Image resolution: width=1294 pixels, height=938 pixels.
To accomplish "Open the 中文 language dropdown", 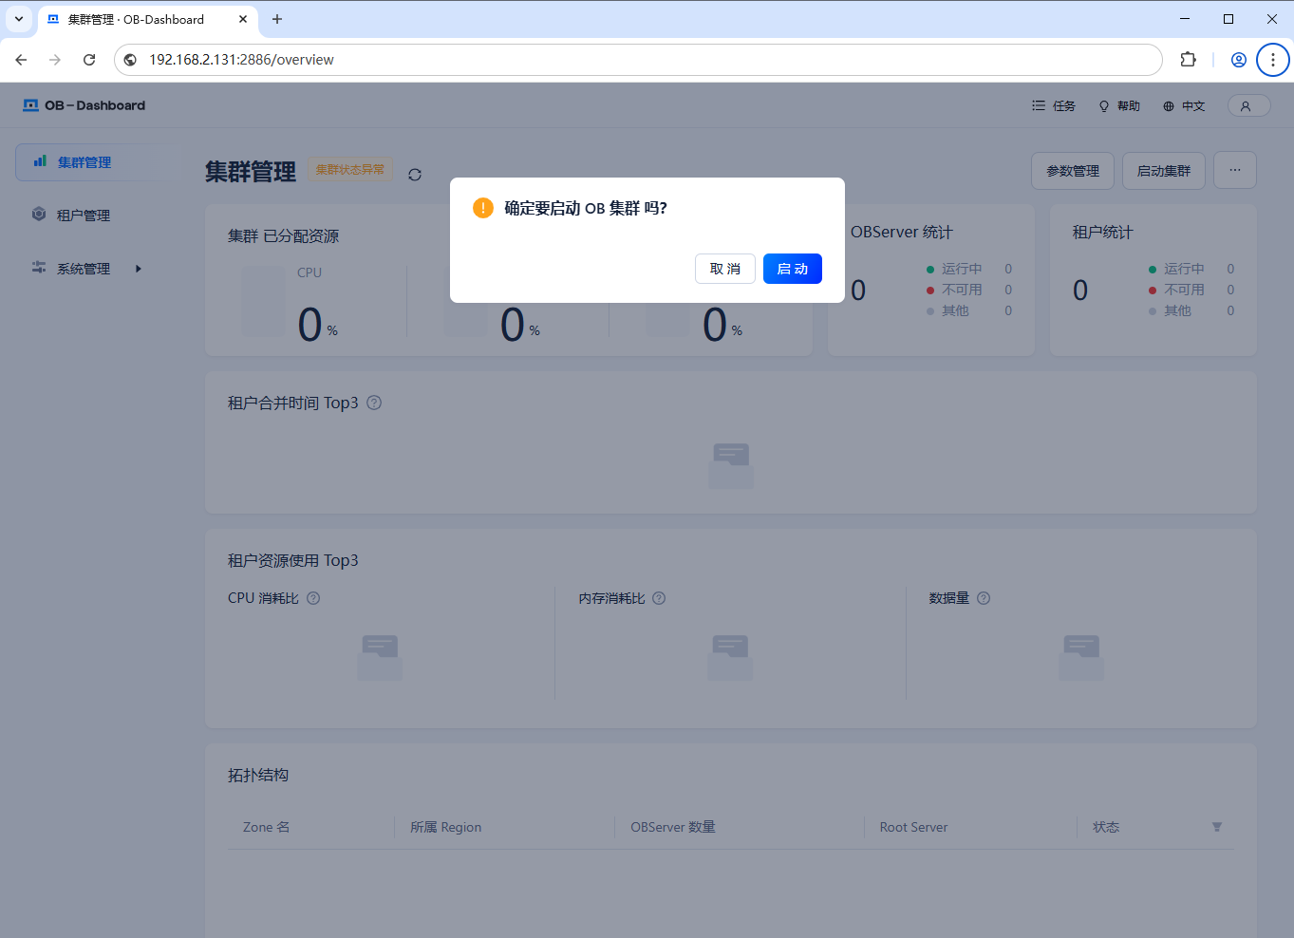I will point(1184,106).
